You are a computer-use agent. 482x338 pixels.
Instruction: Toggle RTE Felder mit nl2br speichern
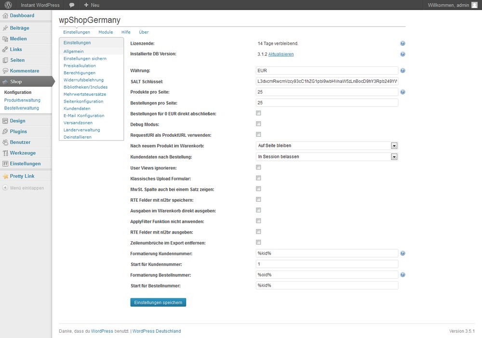(x=258, y=199)
